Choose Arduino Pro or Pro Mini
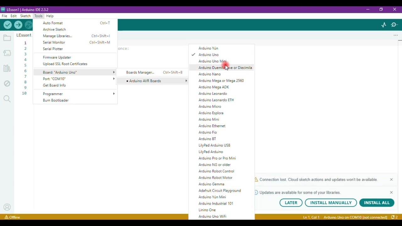This screenshot has width=402, height=226. (x=221, y=158)
